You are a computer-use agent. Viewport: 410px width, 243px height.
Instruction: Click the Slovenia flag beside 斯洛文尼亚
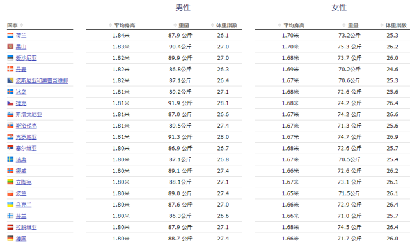10,114
